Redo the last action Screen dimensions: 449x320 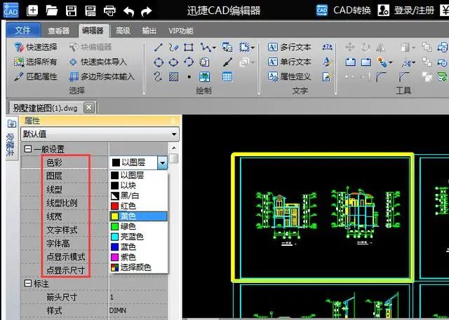pyautogui.click(x=147, y=11)
